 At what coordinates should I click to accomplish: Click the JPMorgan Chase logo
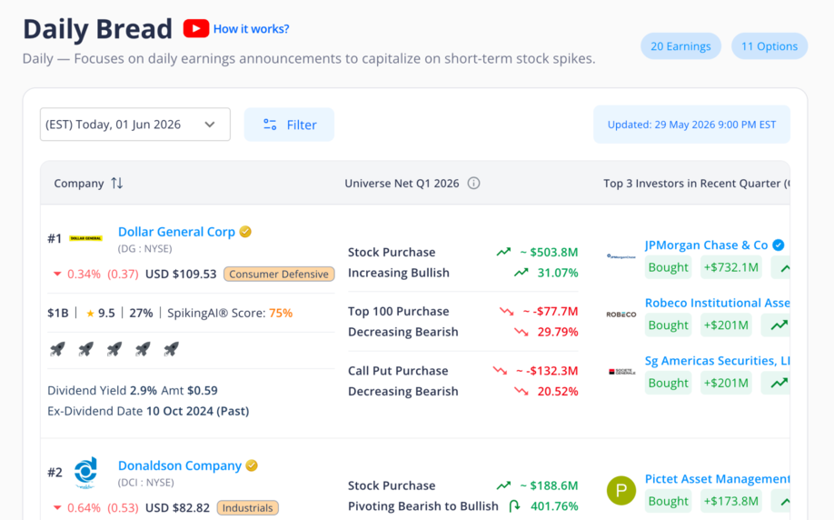coord(621,256)
